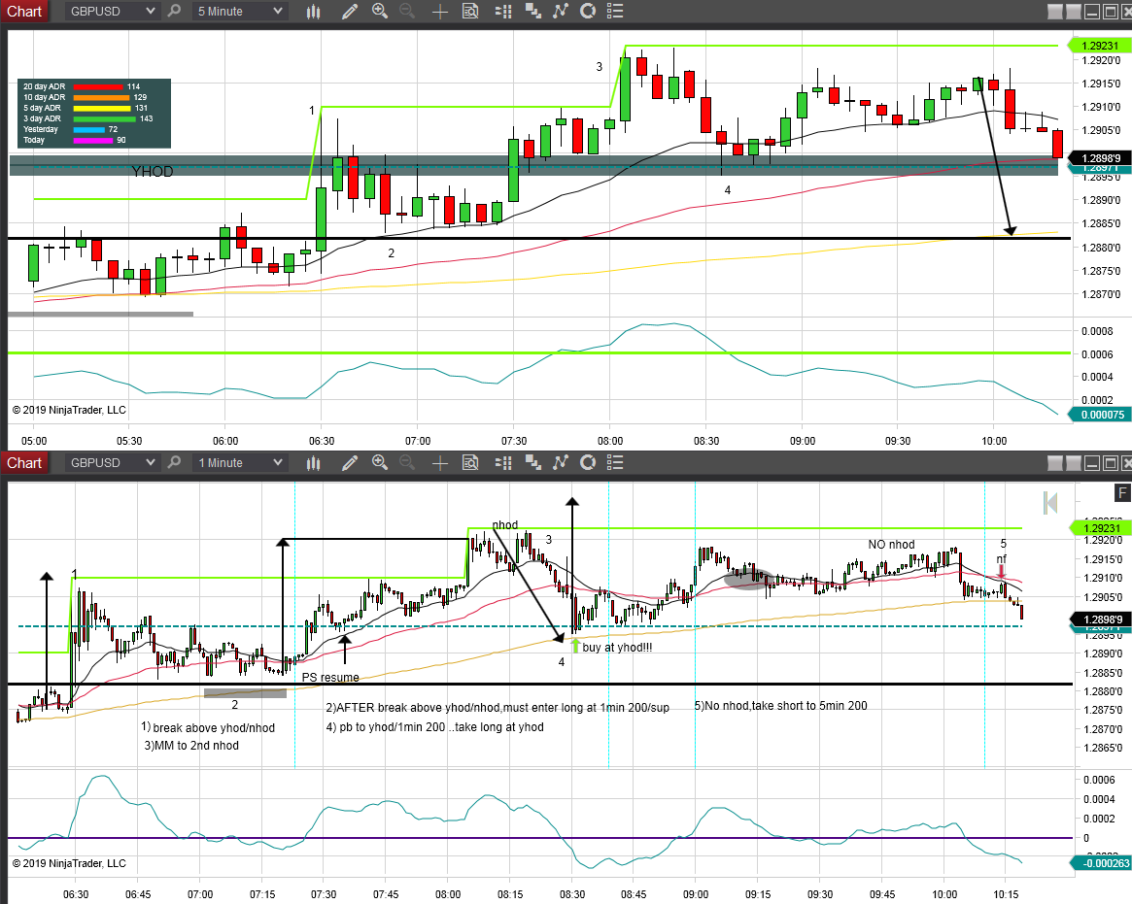This screenshot has width=1132, height=904.
Task: Click zoom out icon on 1 Minute chart
Action: point(407,462)
